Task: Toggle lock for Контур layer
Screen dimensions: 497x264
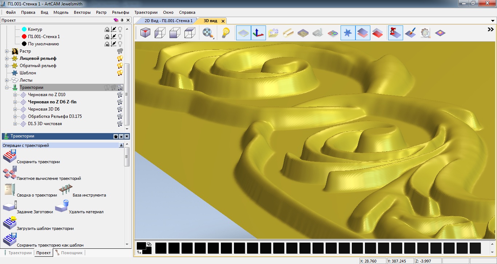Action: (107, 29)
